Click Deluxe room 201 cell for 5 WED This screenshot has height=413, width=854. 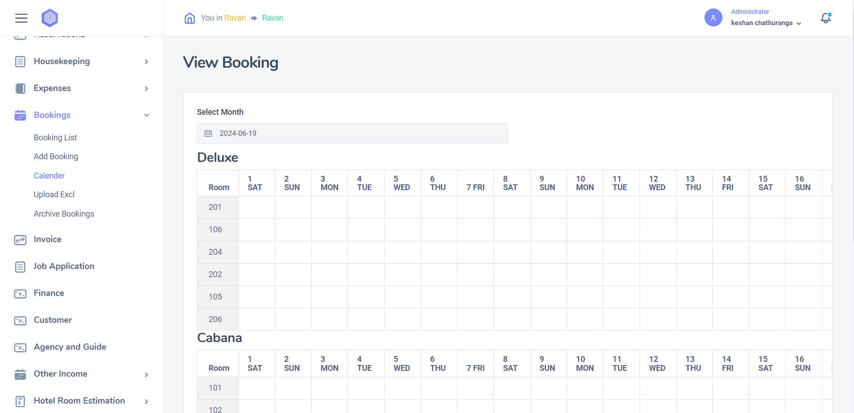click(402, 207)
